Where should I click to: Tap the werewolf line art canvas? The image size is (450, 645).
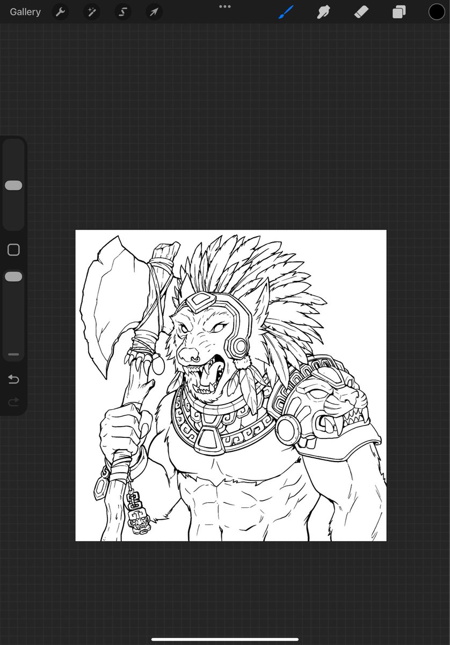click(231, 385)
